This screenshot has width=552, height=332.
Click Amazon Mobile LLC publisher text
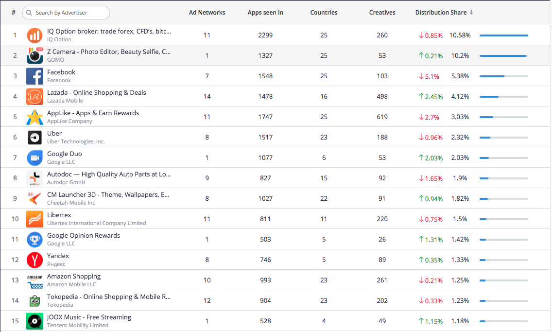point(71,284)
